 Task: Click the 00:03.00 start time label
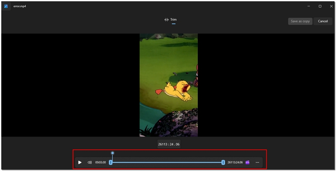100,163
